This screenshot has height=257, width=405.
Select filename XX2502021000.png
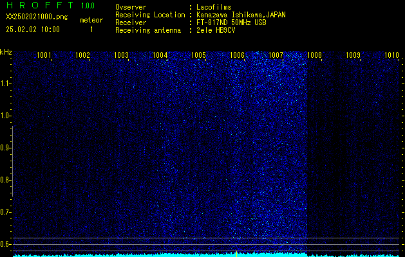tap(37, 17)
